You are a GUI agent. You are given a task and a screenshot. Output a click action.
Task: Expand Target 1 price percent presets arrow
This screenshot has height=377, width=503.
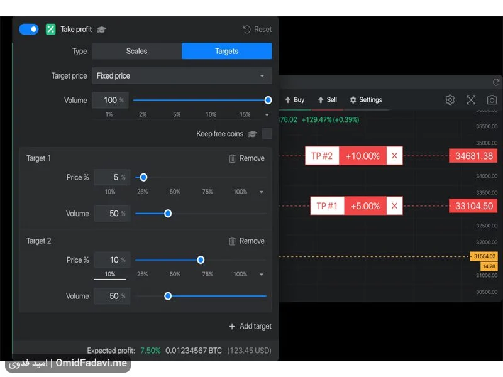(262, 192)
